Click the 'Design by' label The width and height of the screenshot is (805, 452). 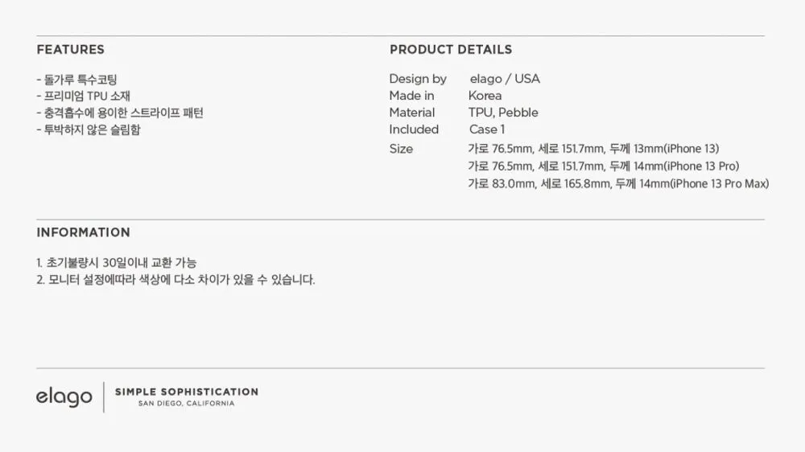(x=418, y=79)
